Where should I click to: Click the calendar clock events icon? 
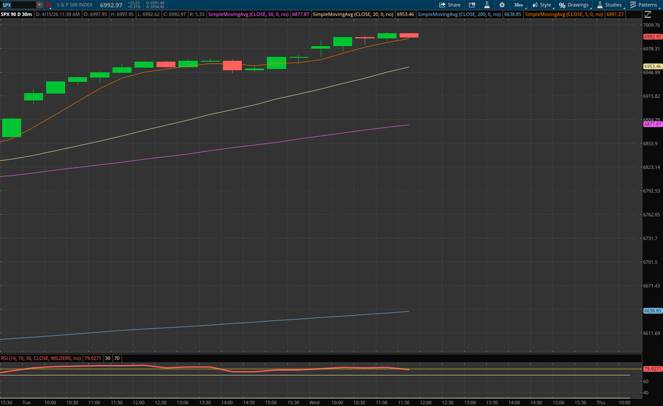tap(471, 4)
